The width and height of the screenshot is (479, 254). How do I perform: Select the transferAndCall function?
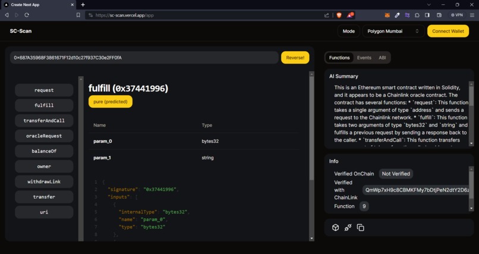(x=44, y=120)
